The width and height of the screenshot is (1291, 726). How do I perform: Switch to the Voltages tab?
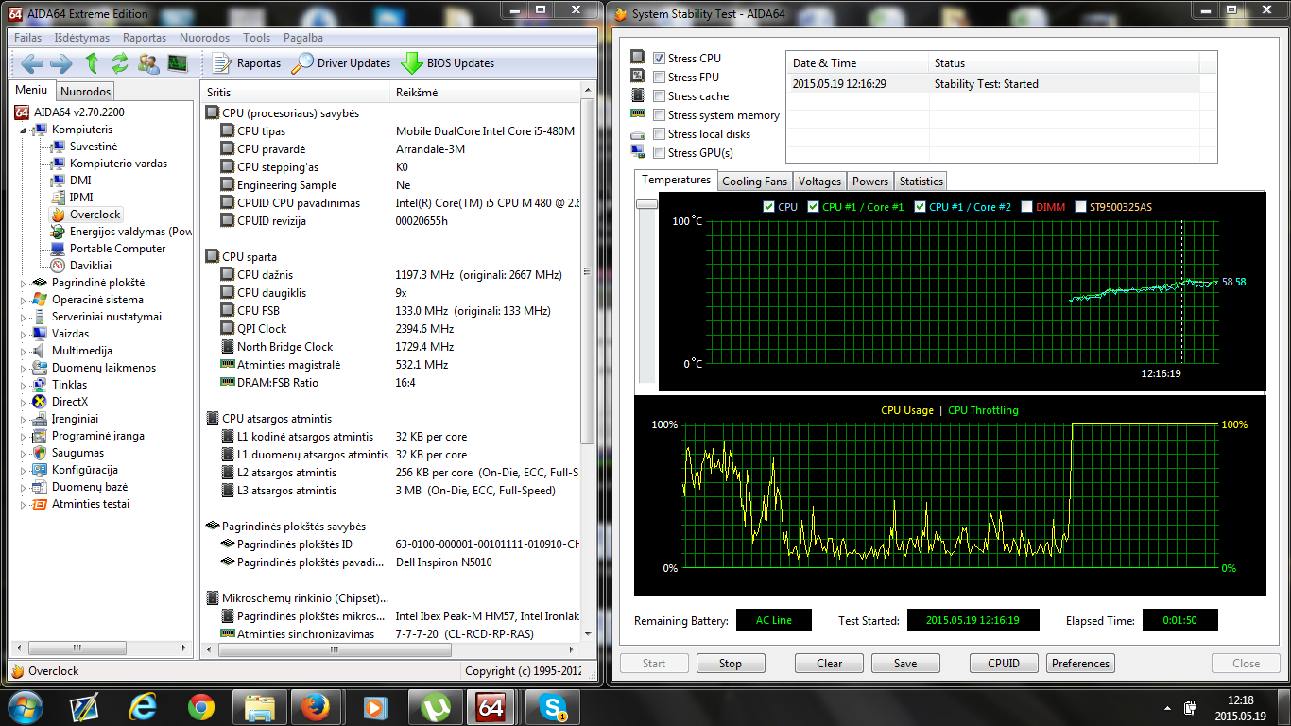(x=819, y=181)
